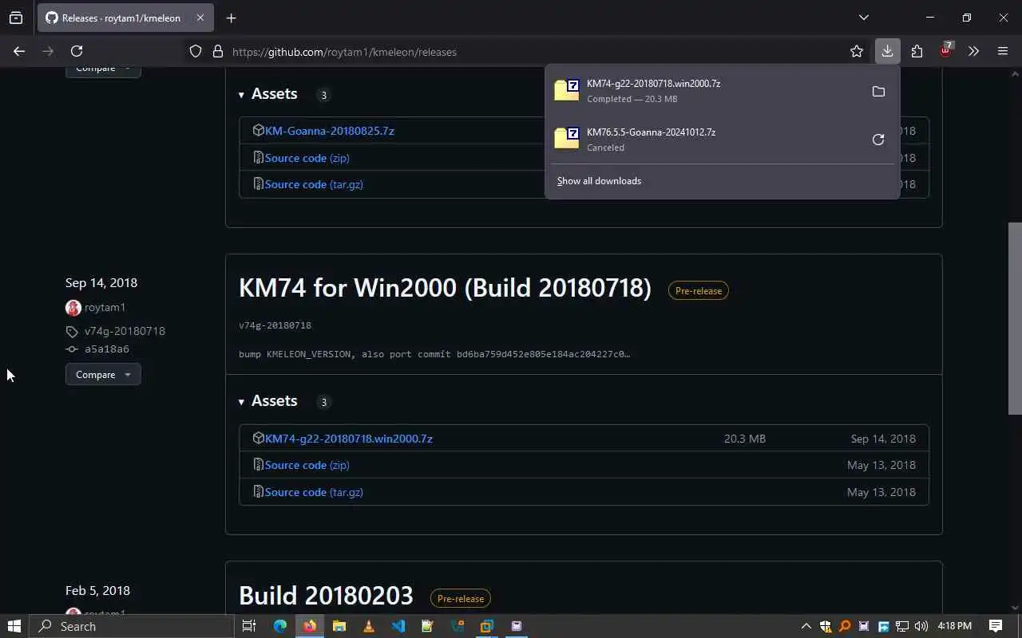This screenshot has width=1022, height=638.
Task: Download KM-Goanna-20180825.7z asset
Action: click(330, 131)
